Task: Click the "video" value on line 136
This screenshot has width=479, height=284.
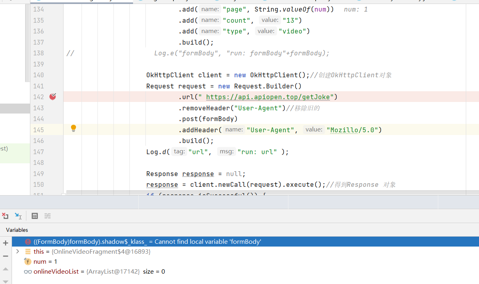Action: (292, 31)
